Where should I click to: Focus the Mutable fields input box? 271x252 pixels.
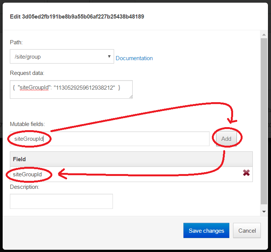pos(110,139)
